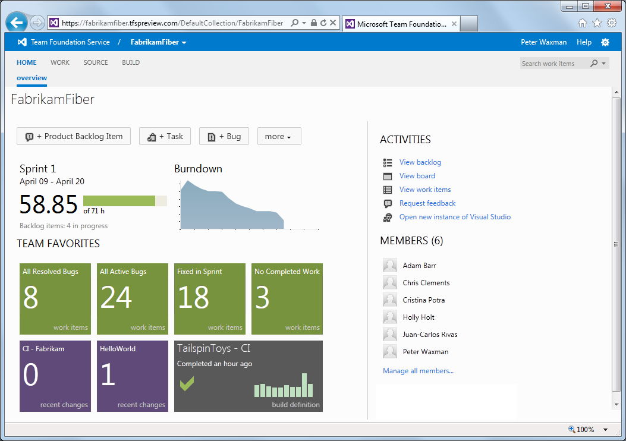This screenshot has width=626, height=441.
Task: Click the Open Visual Studio instance icon
Action: 387,217
